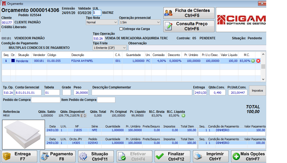287x163 pixels.
Task: Click the Entrega date field
Action: point(200,93)
